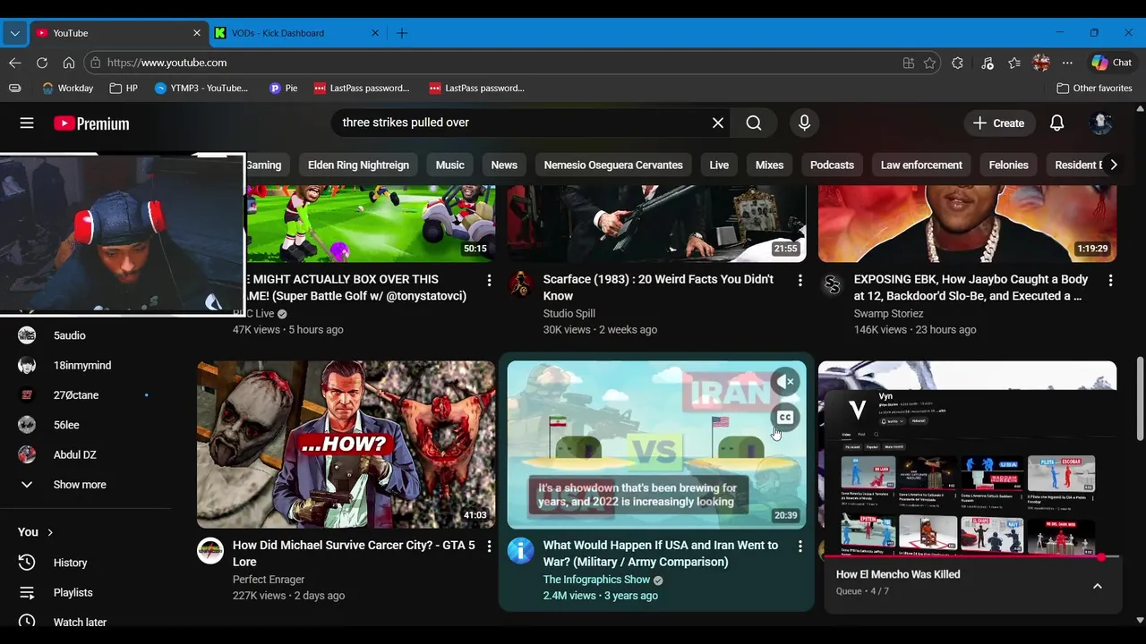The height and width of the screenshot is (644, 1146).
Task: Open browser settings and more menu
Action: tap(1067, 63)
